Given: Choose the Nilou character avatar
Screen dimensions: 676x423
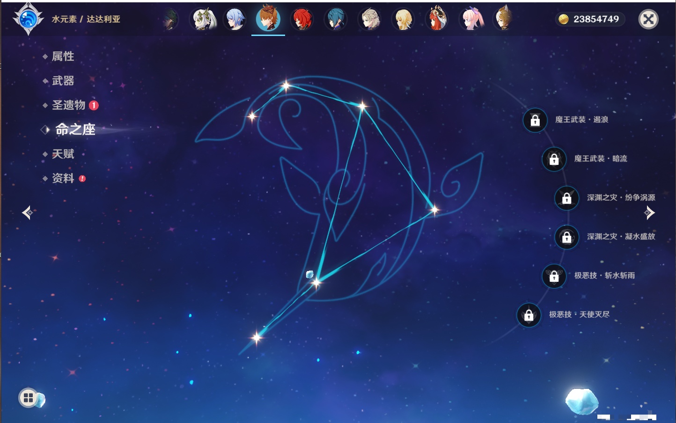Looking at the screenshot, I should (x=436, y=20).
